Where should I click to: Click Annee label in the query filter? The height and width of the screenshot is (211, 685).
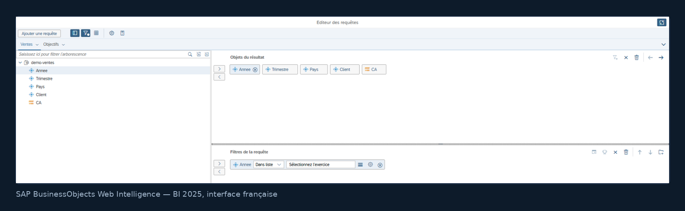245,165
